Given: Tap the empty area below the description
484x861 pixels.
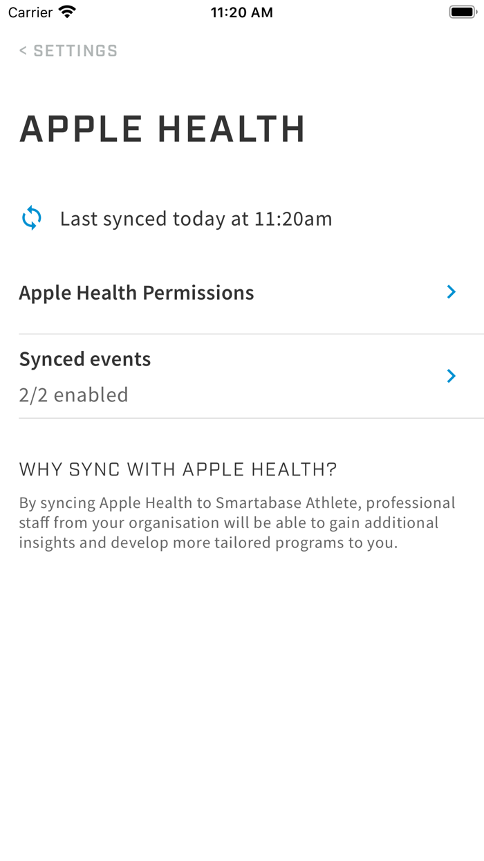Looking at the screenshot, I should pos(242,692).
